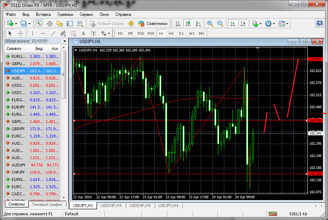Image resolution: width=328 pixels, height=220 pixels.
Task: Toggle the Советники auto-trading button
Action: click(x=153, y=24)
